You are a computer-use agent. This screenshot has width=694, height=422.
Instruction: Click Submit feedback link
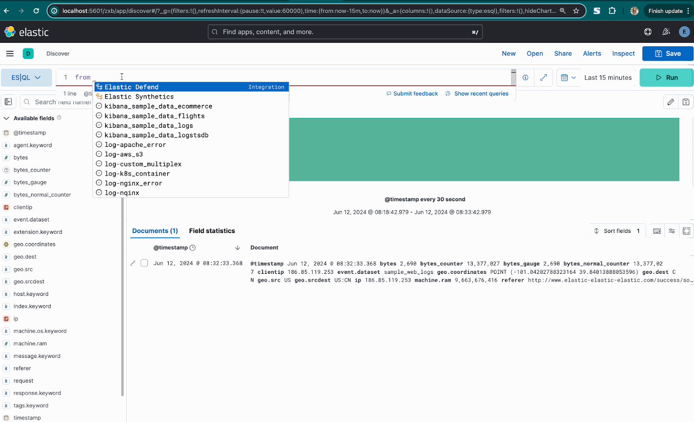[412, 94]
